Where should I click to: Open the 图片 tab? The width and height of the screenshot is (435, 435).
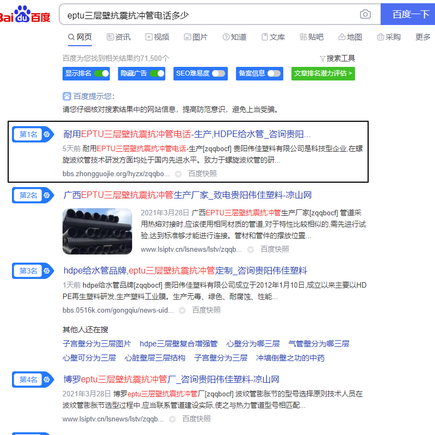196,37
